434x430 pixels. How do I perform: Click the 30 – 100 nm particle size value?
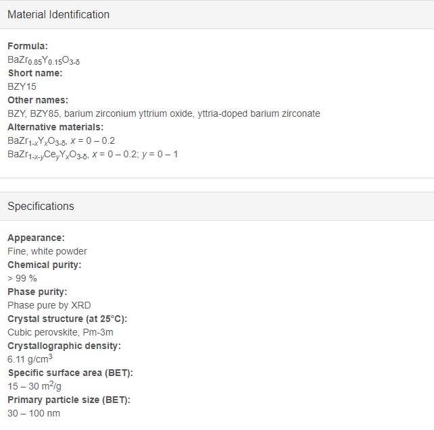[x=34, y=413]
